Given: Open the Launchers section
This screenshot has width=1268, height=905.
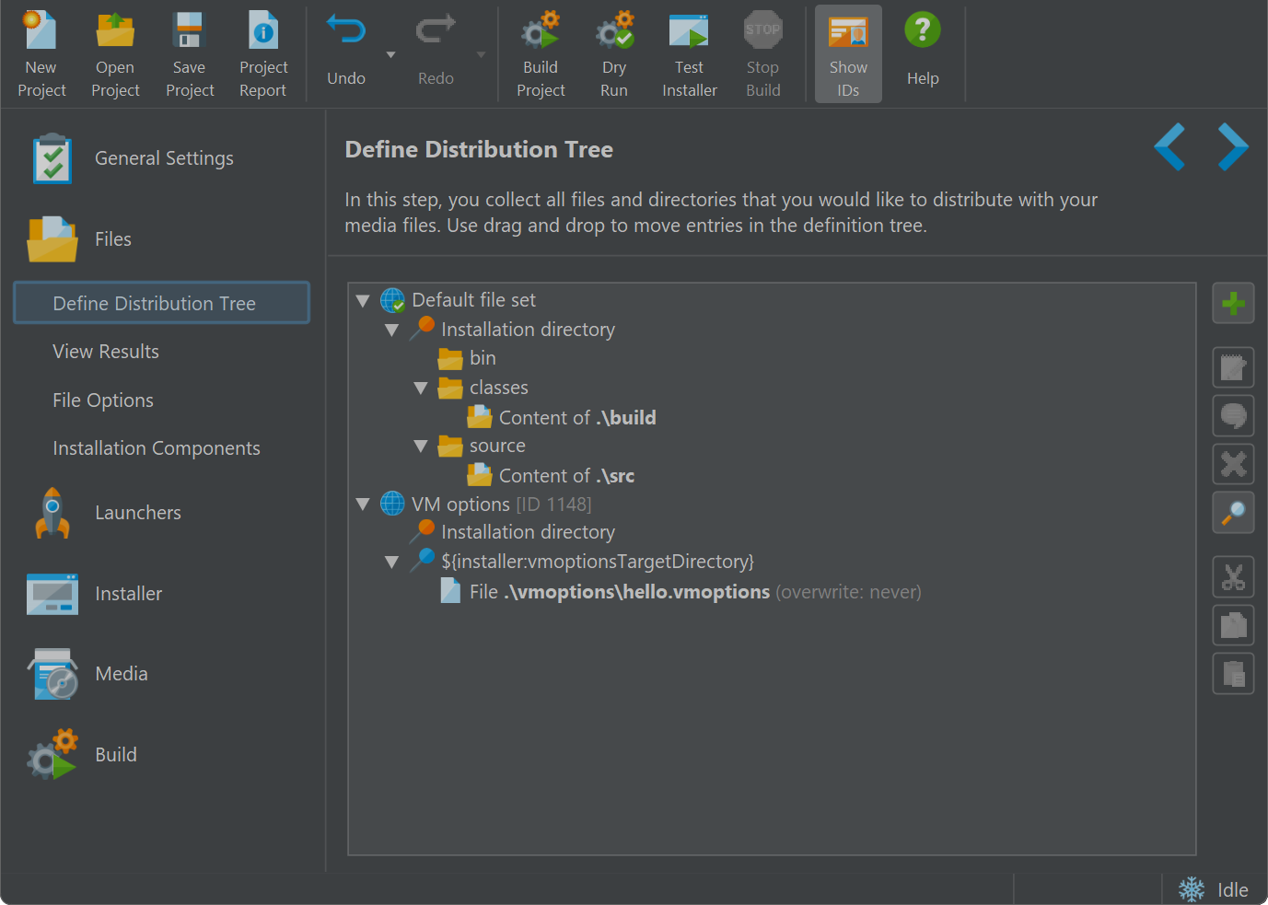Looking at the screenshot, I should click(106, 513).
